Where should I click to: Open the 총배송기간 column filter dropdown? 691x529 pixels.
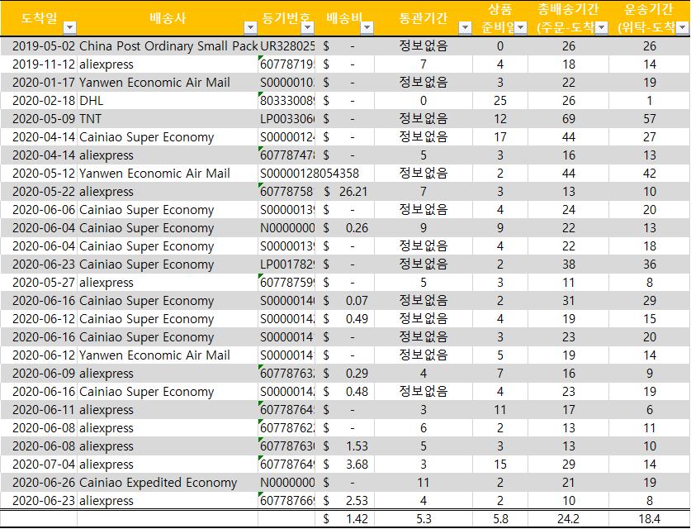(602, 28)
